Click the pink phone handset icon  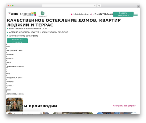coord(92,14)
